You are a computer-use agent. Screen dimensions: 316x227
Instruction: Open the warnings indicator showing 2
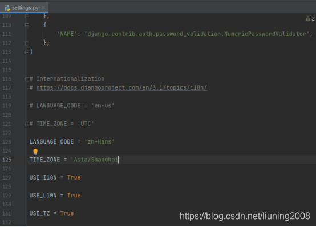coord(310,18)
